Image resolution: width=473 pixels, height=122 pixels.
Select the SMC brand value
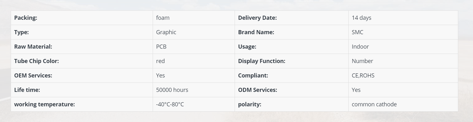click(357, 32)
